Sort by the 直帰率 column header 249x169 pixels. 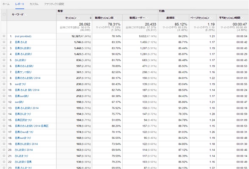(x=171, y=18)
